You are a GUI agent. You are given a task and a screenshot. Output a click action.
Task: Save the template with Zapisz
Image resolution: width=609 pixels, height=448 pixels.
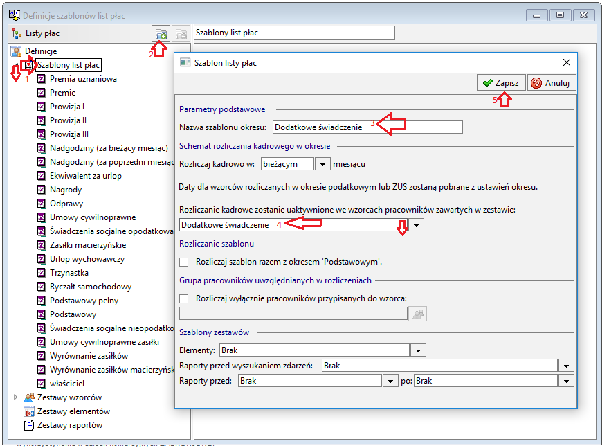pyautogui.click(x=501, y=83)
